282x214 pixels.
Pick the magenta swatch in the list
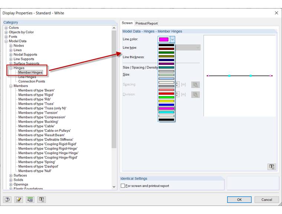click(x=166, y=108)
